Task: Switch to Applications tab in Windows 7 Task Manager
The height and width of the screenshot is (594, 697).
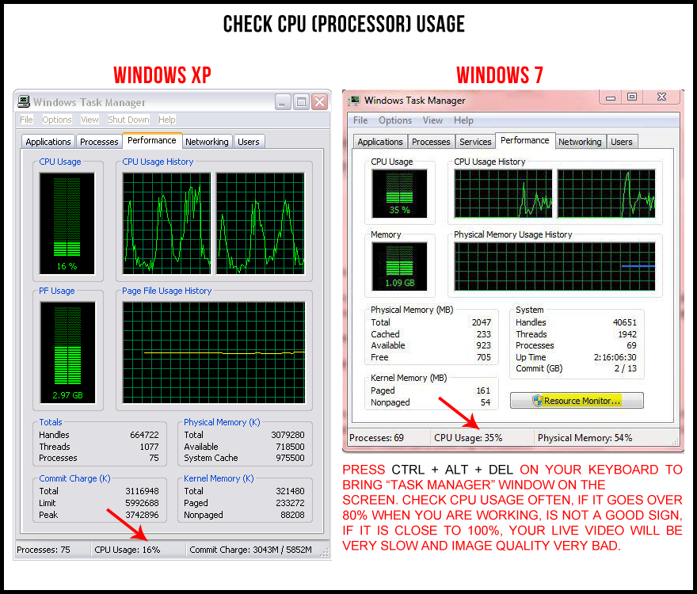Action: [x=380, y=142]
